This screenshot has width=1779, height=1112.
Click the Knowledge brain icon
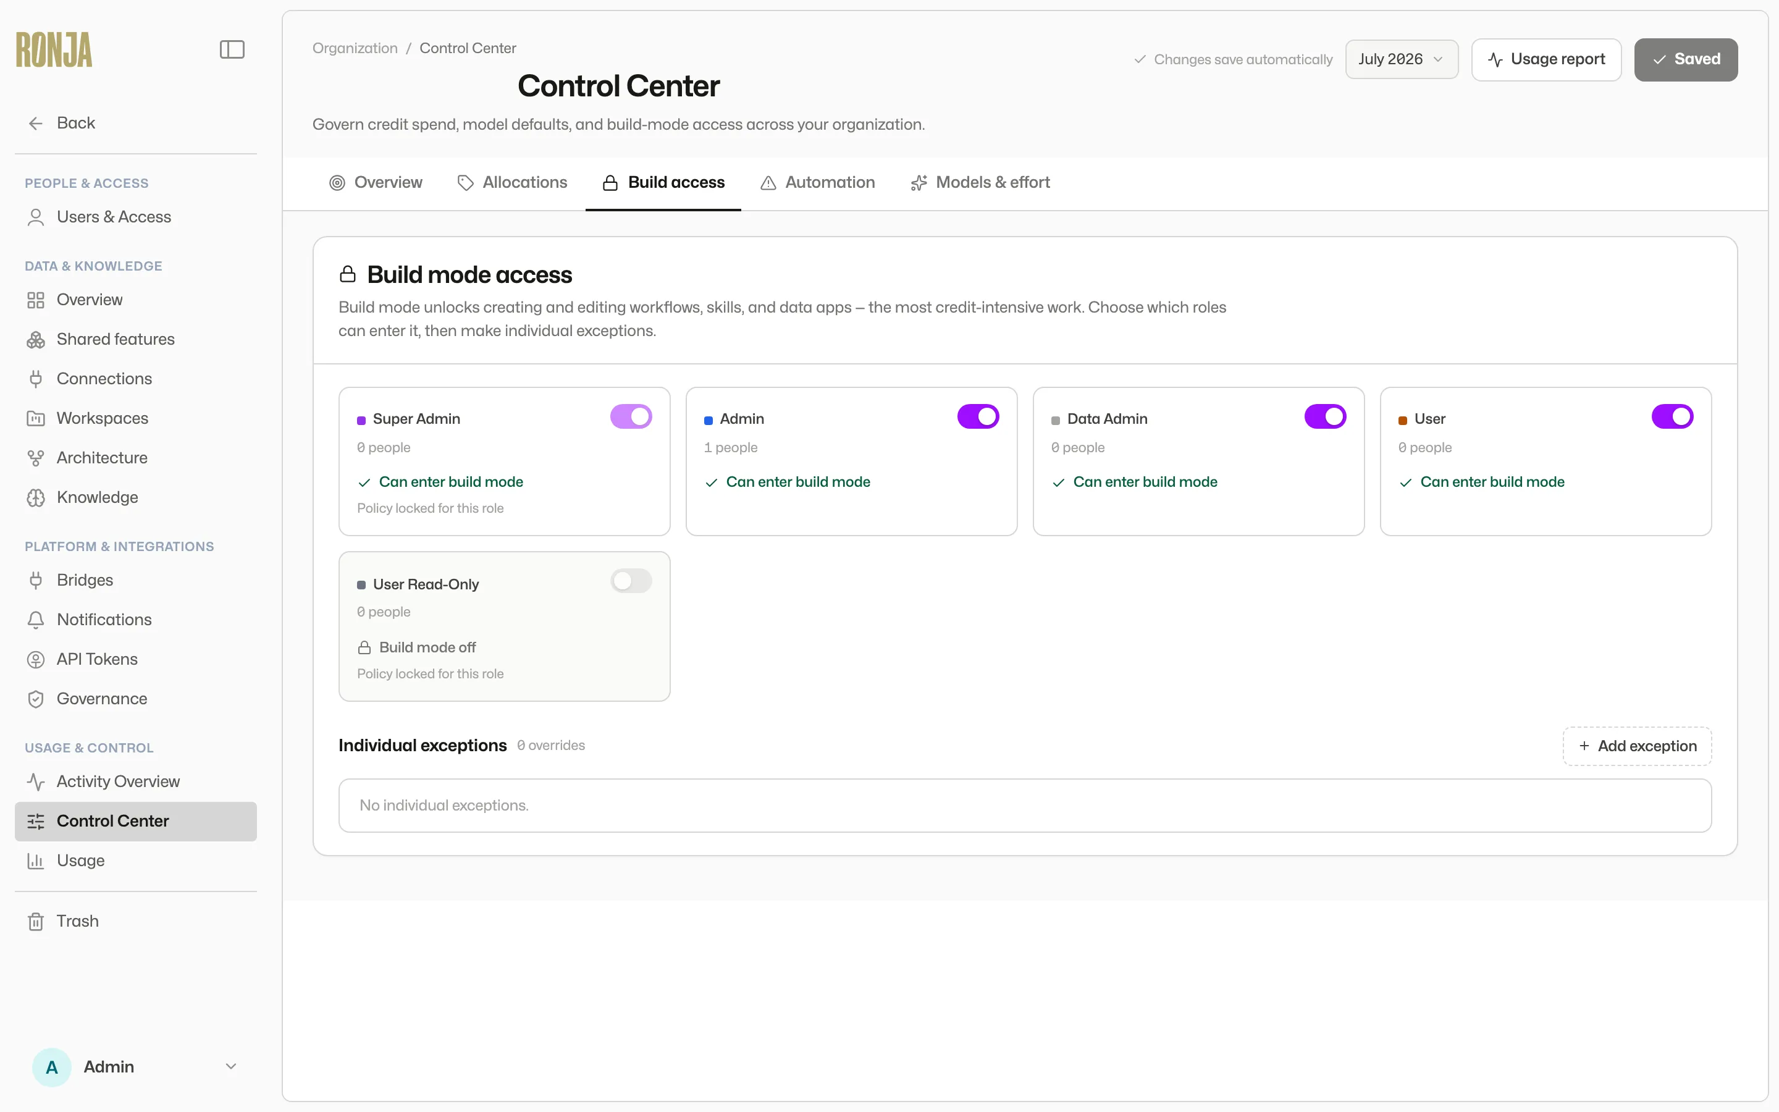pos(35,498)
